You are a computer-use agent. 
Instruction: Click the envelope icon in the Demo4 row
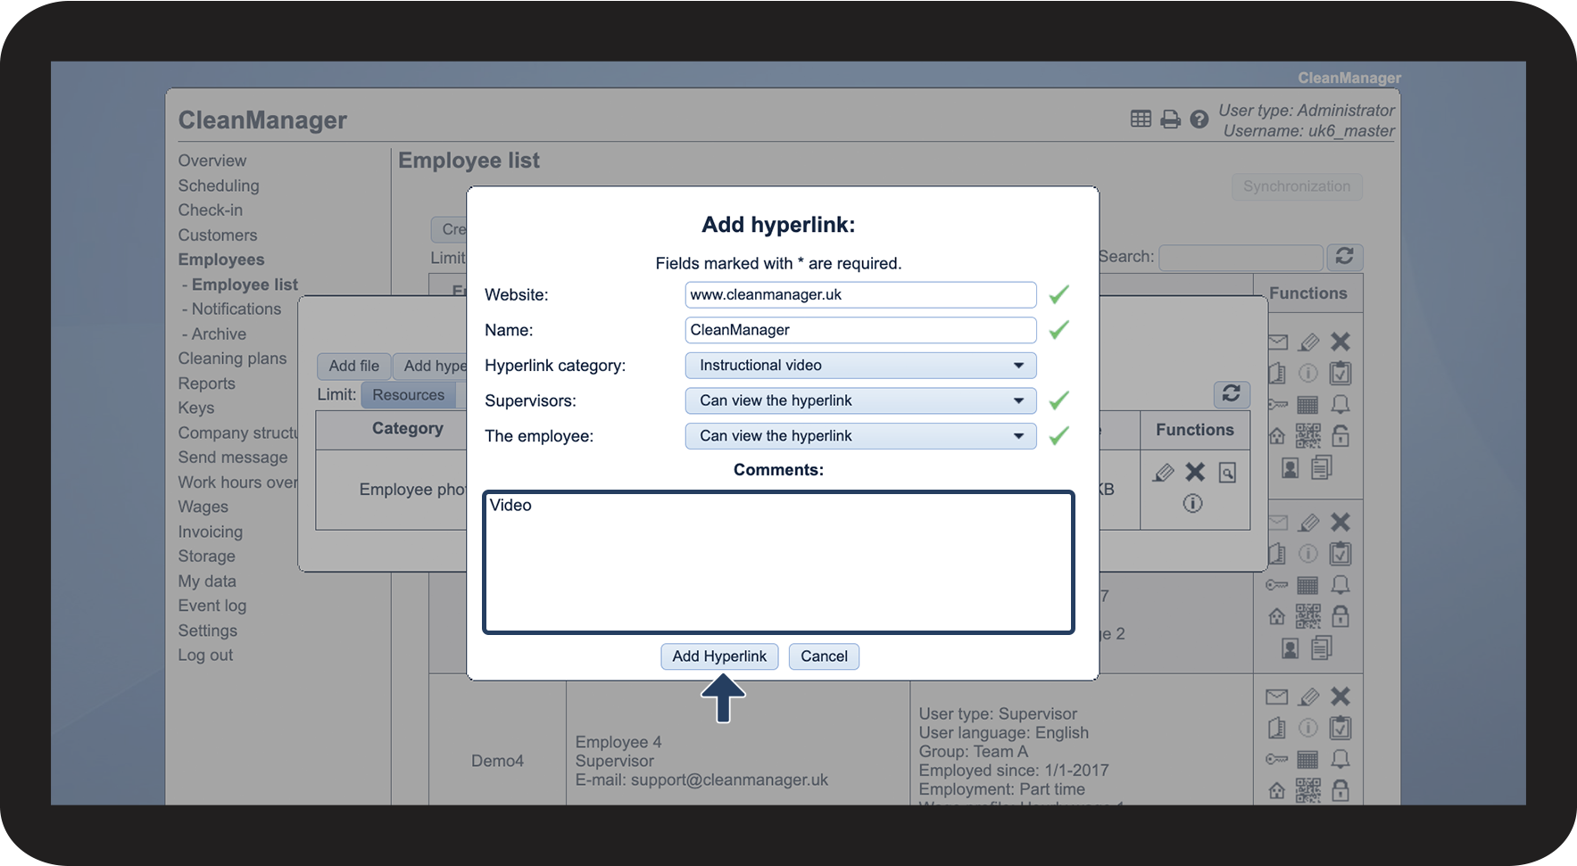tap(1277, 697)
